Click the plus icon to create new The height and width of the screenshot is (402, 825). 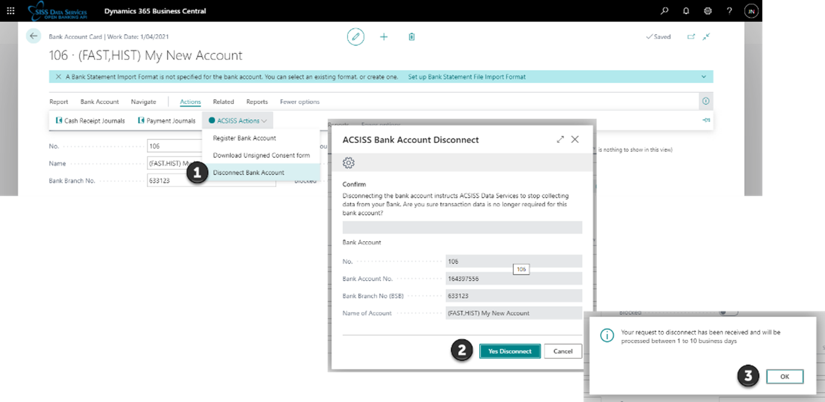pyautogui.click(x=383, y=36)
